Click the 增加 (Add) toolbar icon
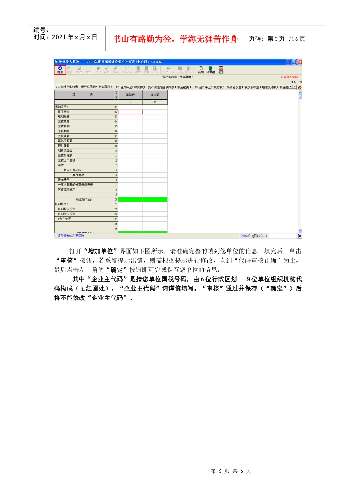This screenshot has height=504, width=356. tap(60, 70)
